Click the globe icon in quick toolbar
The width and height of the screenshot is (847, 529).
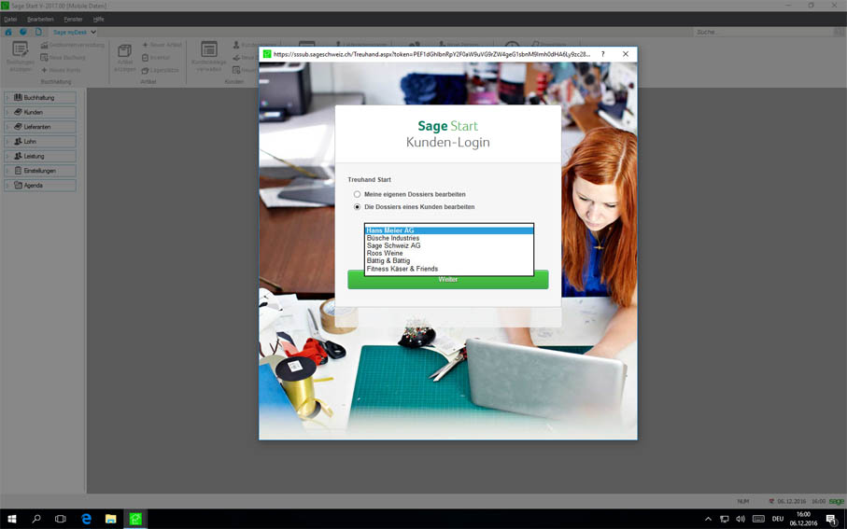coord(23,33)
